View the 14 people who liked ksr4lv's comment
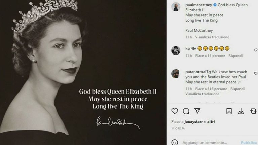The width and height of the screenshot is (258, 145). (210, 56)
